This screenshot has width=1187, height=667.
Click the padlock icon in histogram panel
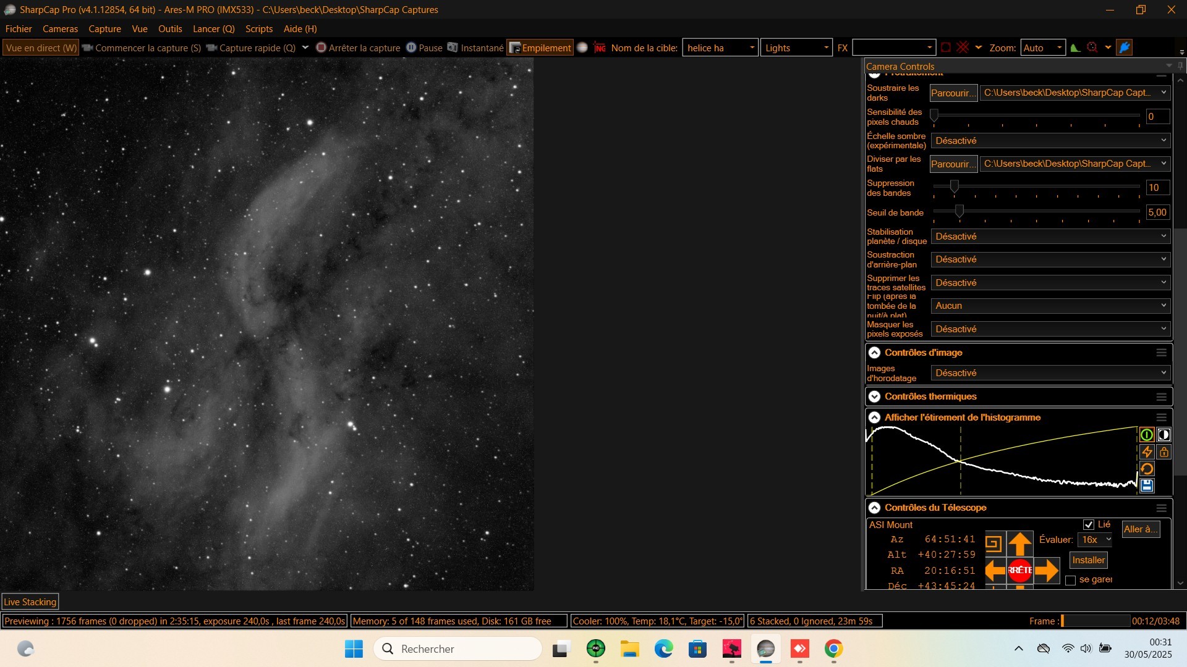(x=1164, y=452)
